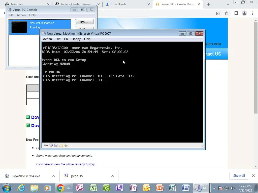Click volume speaker tray icon
The height and width of the screenshot is (193, 258).
click(x=232, y=188)
